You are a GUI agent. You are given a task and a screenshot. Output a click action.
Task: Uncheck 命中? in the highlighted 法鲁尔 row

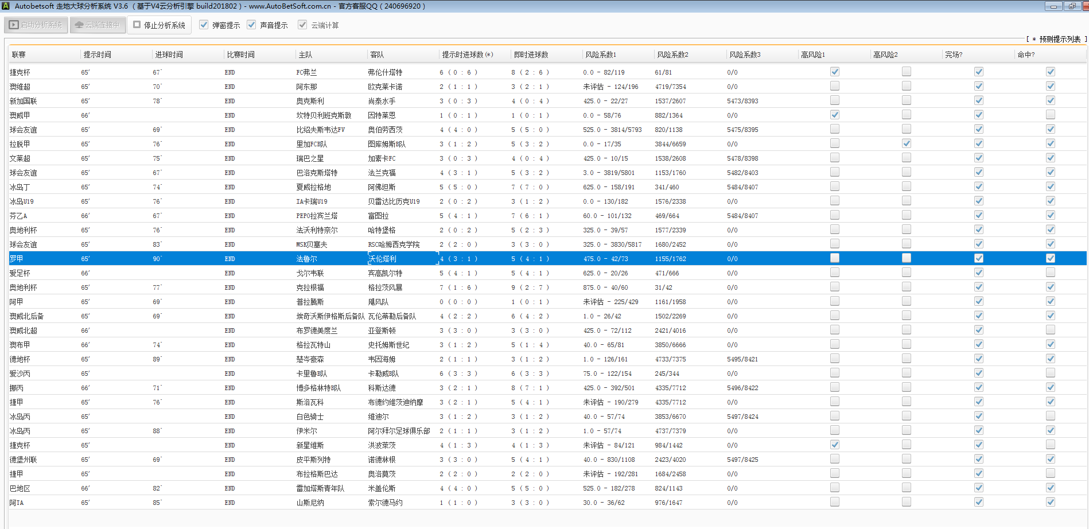(x=1050, y=258)
